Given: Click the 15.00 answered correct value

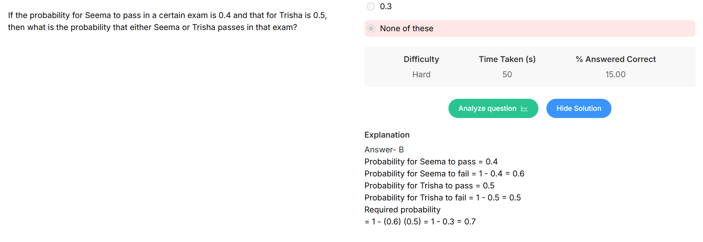Looking at the screenshot, I should (x=615, y=74).
